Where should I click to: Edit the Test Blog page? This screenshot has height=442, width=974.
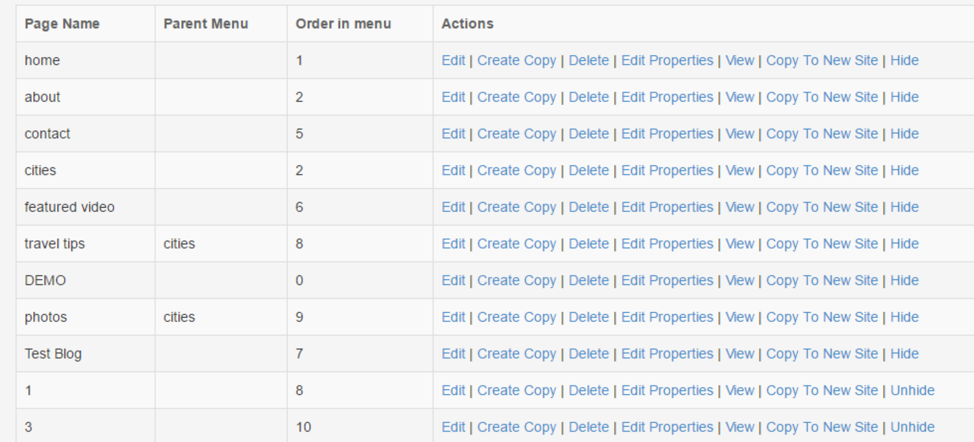click(453, 354)
